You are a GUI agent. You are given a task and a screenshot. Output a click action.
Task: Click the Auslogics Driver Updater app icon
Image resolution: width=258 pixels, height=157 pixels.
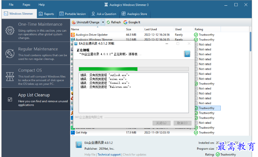pyautogui.click(x=73, y=35)
